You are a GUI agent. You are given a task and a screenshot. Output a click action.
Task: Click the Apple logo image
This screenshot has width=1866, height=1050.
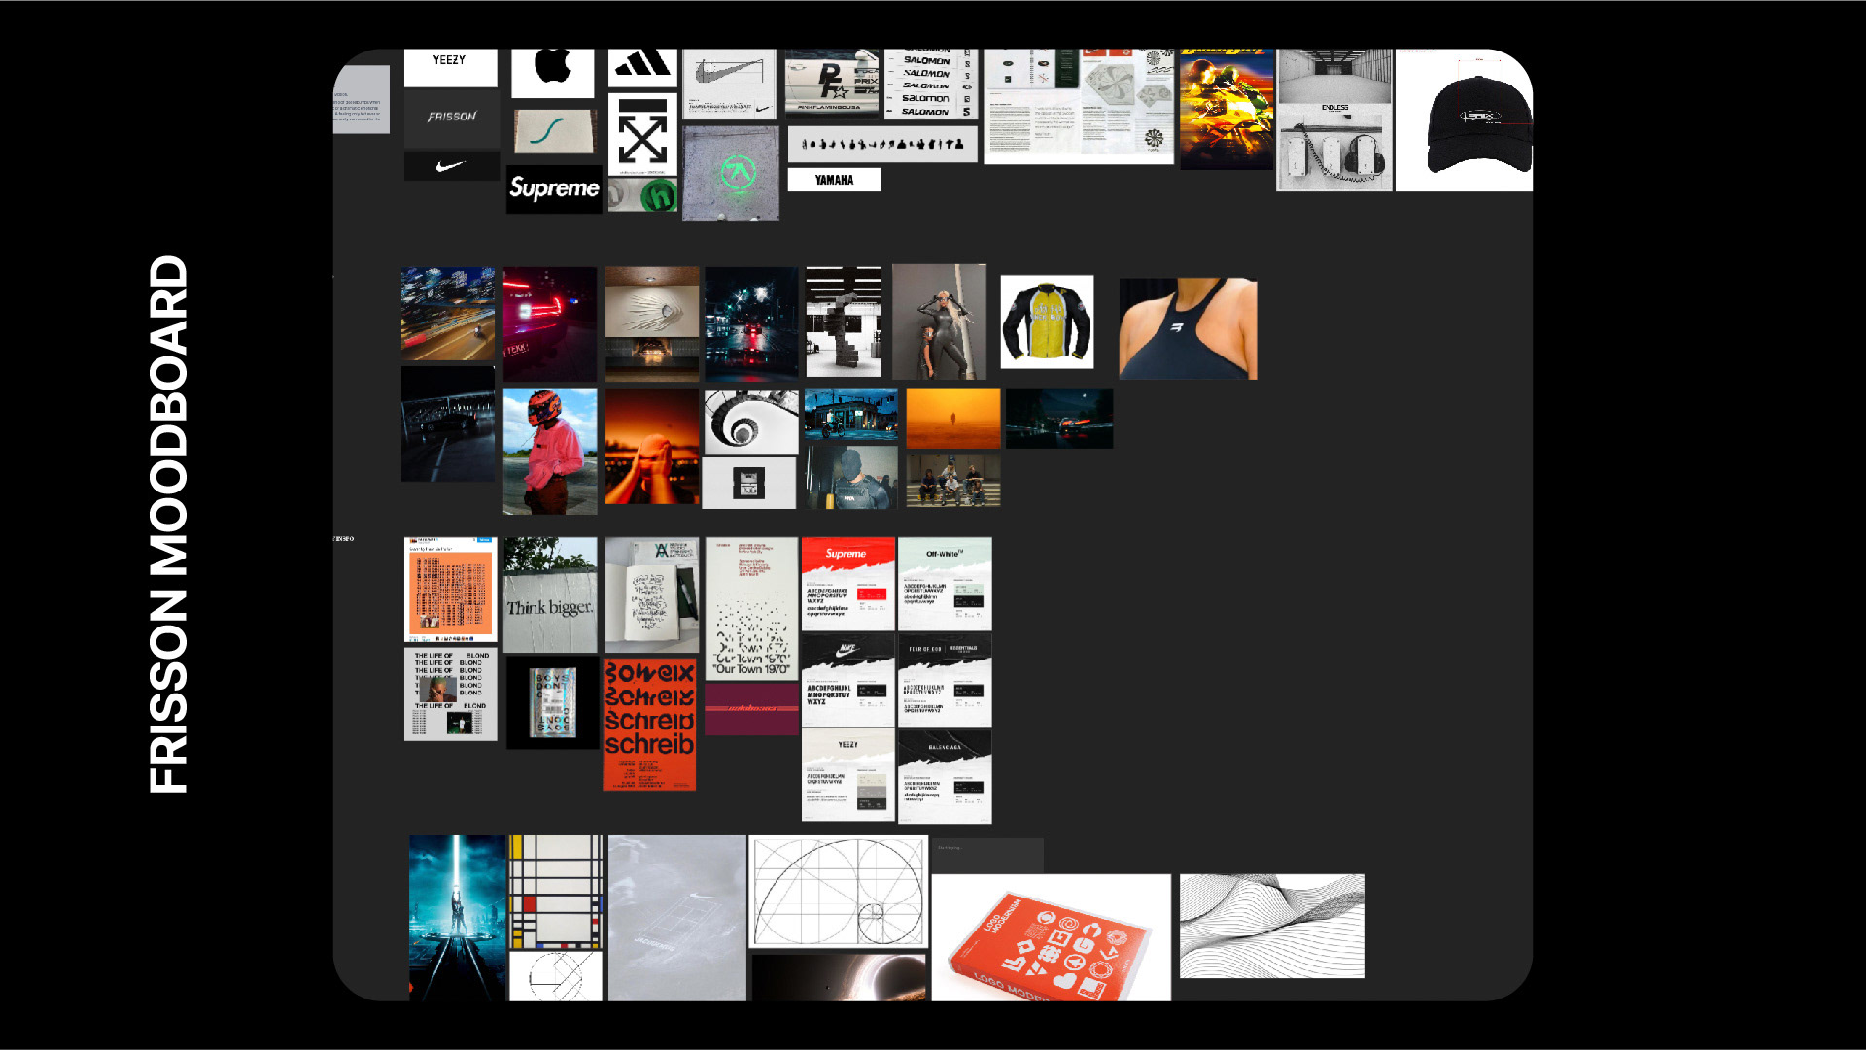pos(552,73)
